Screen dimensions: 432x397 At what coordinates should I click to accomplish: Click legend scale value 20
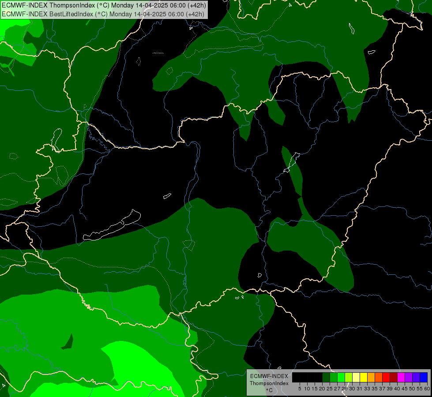[x=322, y=389]
